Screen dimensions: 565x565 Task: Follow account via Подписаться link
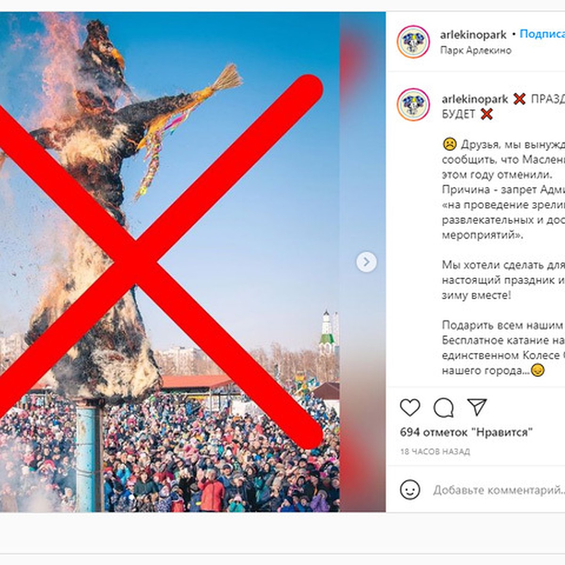point(542,34)
